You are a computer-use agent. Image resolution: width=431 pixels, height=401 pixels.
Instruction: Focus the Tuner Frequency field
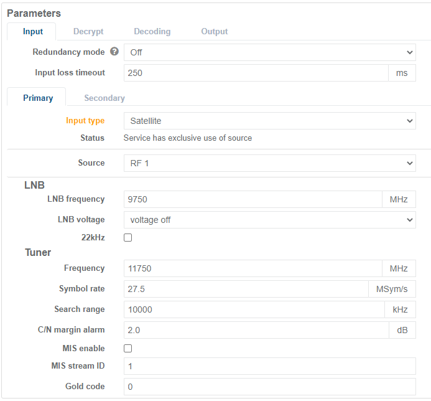click(x=253, y=268)
